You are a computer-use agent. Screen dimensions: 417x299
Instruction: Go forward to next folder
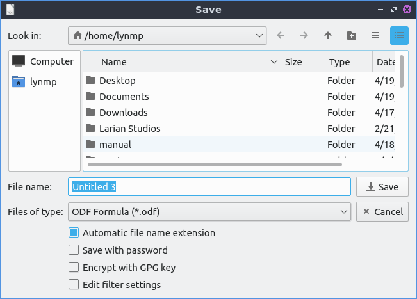[304, 36]
